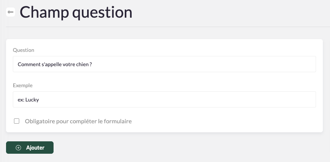Click the back arrow icon

(x=11, y=12)
